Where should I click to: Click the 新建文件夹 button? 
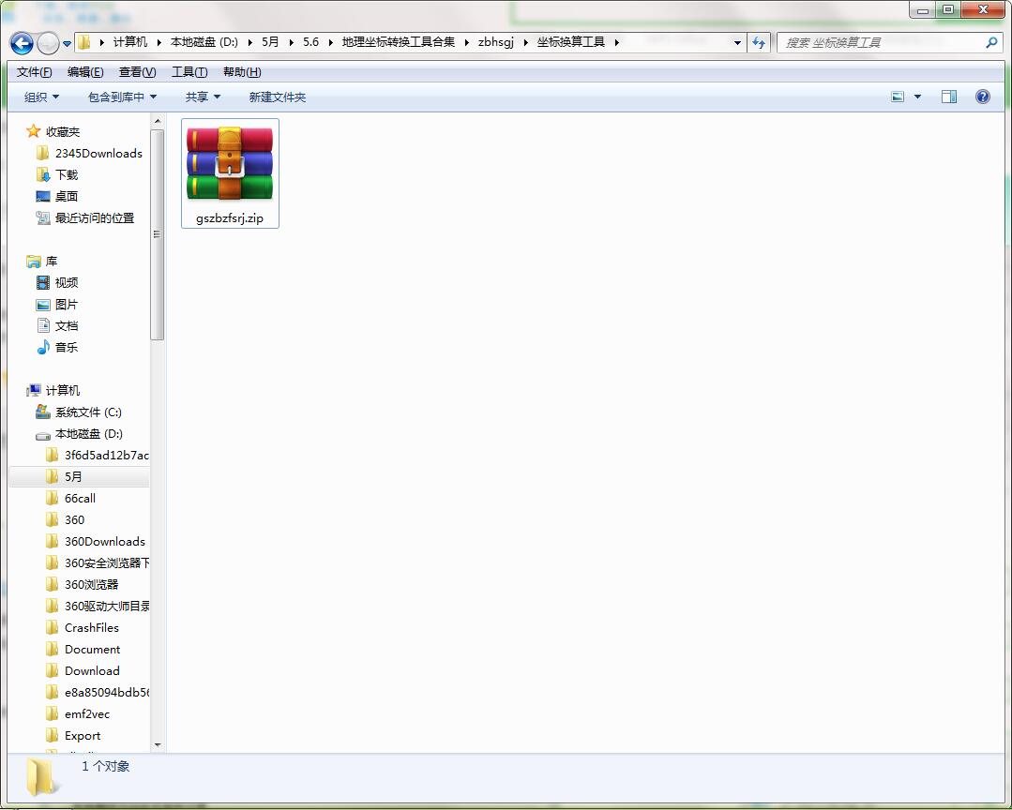[x=278, y=97]
